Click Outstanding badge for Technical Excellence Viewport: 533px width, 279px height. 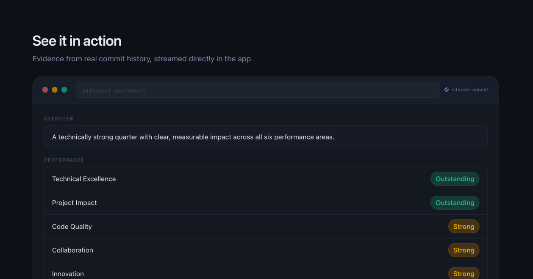(455, 179)
